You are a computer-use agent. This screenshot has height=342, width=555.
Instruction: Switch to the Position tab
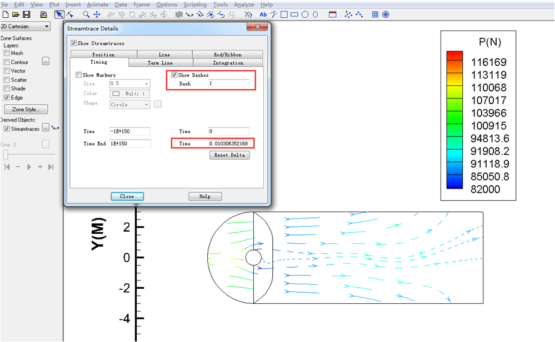(104, 54)
